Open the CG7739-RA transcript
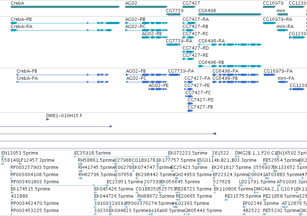This screenshot has height=216, width=307. (x=173, y=45)
